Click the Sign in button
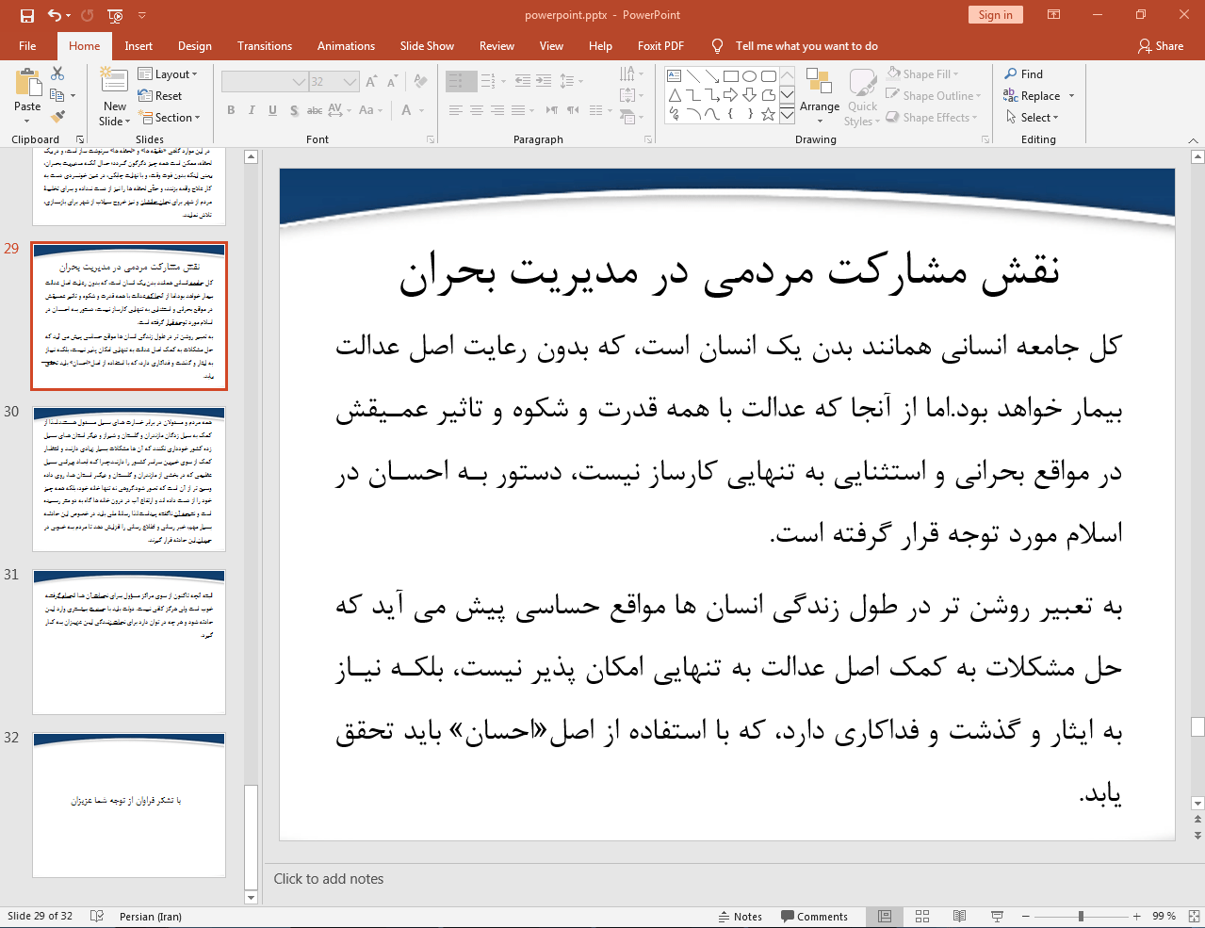Viewport: 1205px width, 928px height. [995, 15]
